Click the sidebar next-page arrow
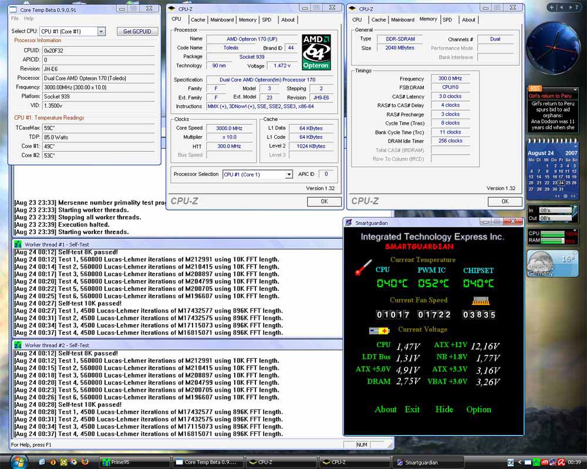 [570, 7]
